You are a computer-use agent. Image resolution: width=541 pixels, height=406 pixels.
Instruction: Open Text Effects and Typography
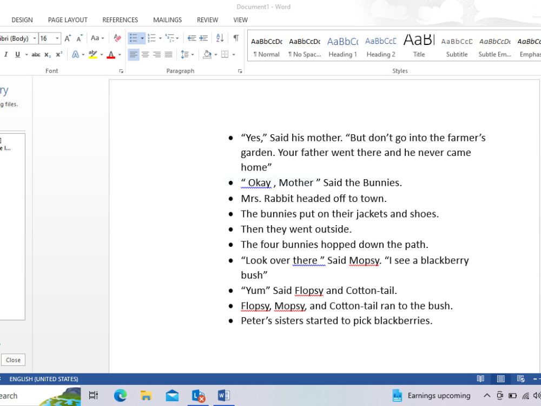pyautogui.click(x=75, y=55)
